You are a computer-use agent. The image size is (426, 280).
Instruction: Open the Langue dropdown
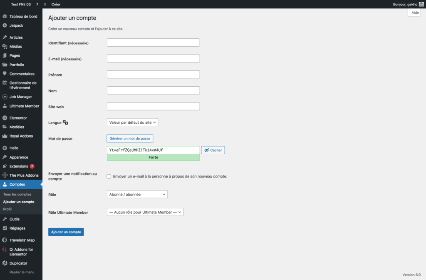pos(132,122)
